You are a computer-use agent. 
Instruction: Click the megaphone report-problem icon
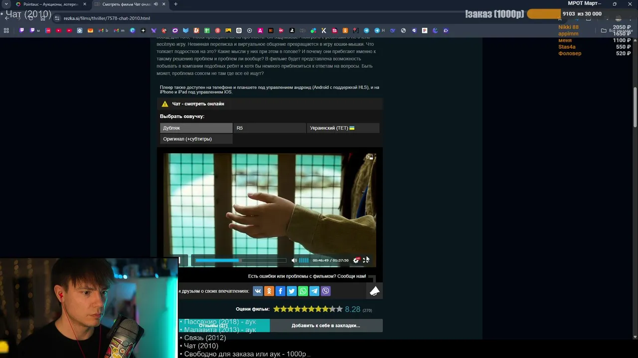(374, 291)
